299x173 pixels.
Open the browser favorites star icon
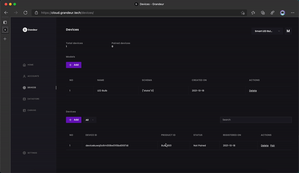point(253,13)
